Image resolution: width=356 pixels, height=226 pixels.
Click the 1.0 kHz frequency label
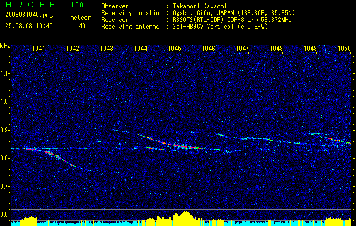click(5, 102)
